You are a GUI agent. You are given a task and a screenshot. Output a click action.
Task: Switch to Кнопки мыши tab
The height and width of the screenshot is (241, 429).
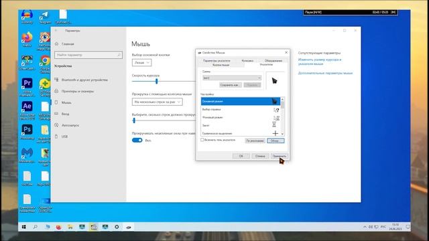221,65
